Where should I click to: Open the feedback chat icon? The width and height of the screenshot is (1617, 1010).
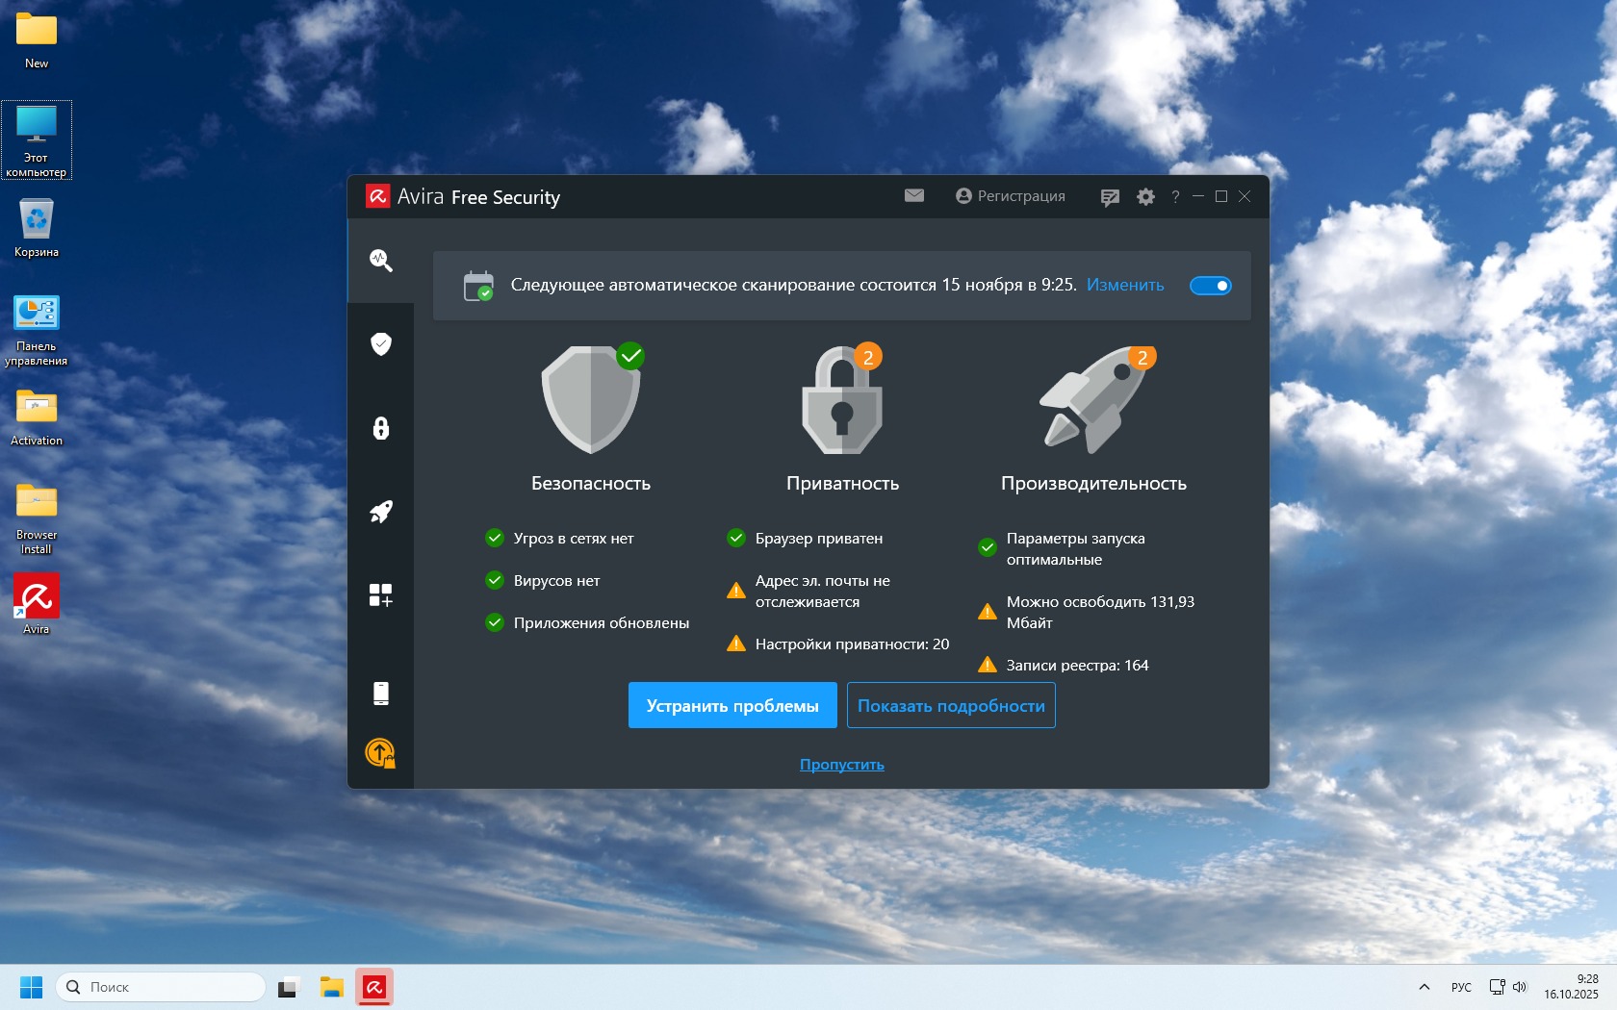(x=1110, y=197)
